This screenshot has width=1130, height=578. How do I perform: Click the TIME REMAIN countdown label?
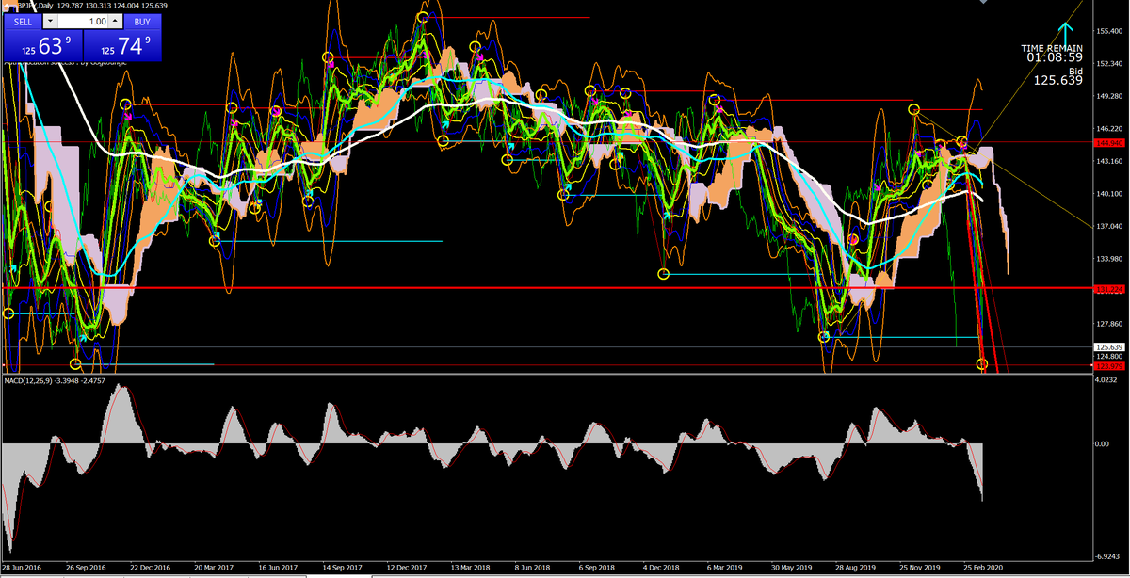click(1051, 47)
